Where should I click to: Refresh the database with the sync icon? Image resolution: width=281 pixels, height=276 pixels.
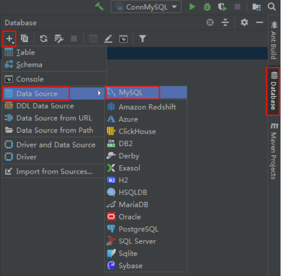tap(43, 39)
